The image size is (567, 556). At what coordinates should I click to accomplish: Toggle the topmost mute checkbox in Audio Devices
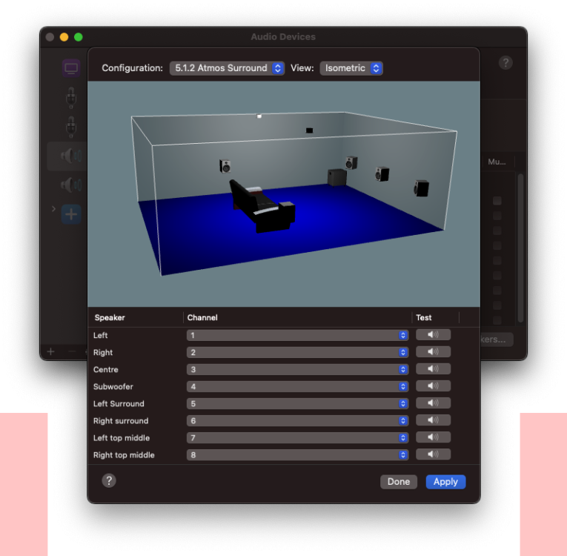pyautogui.click(x=497, y=201)
